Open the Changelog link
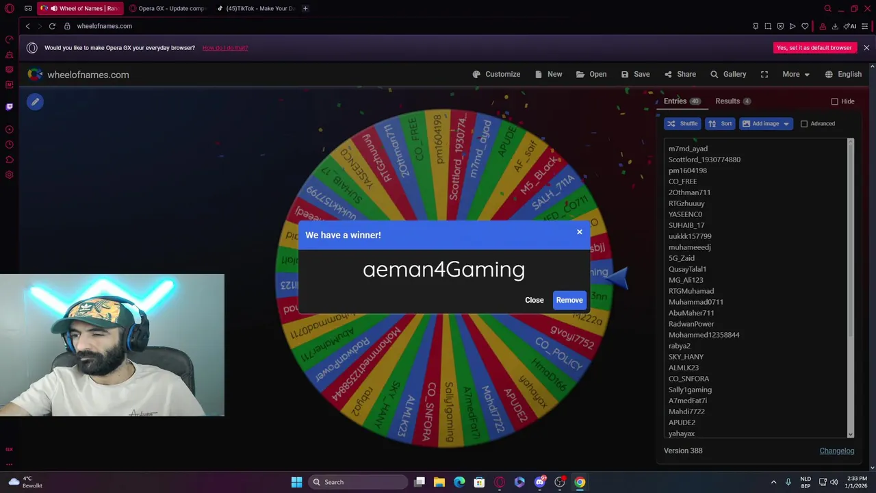The image size is (876, 493). (837, 451)
